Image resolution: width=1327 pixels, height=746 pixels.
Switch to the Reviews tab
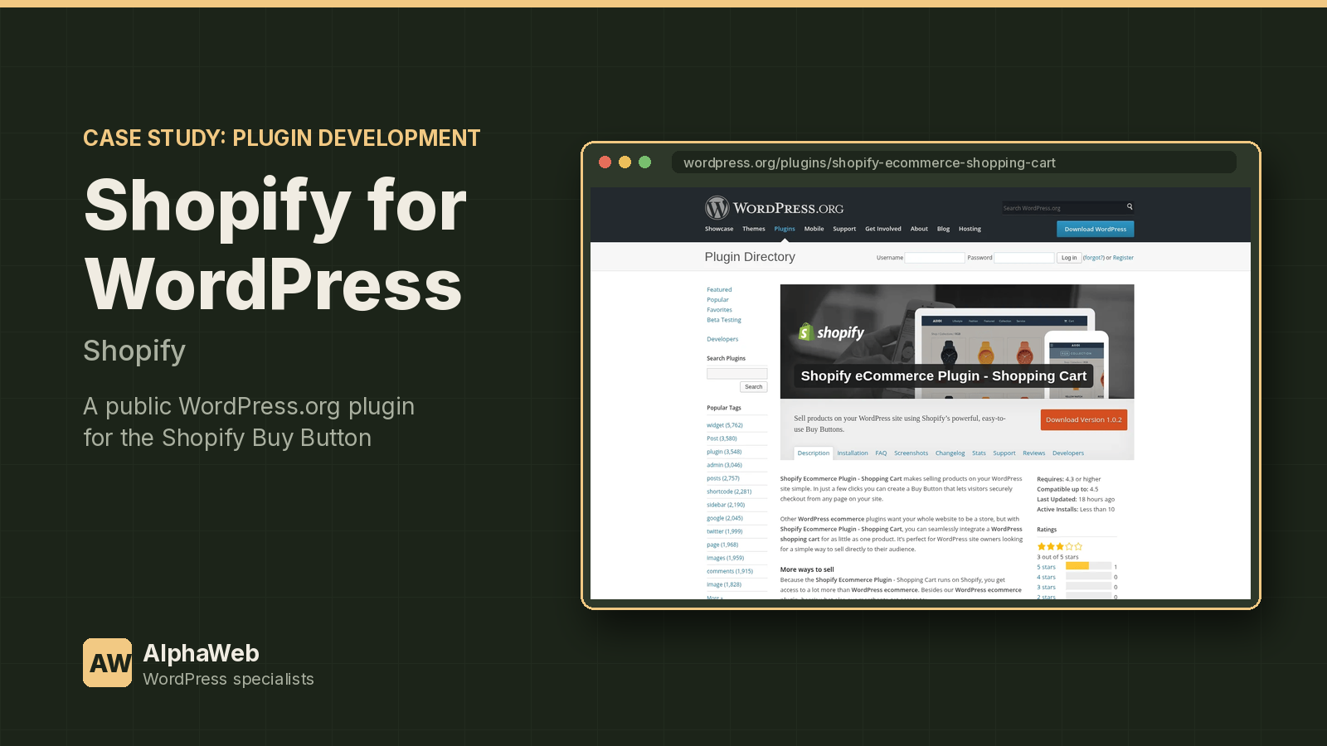tap(1033, 453)
